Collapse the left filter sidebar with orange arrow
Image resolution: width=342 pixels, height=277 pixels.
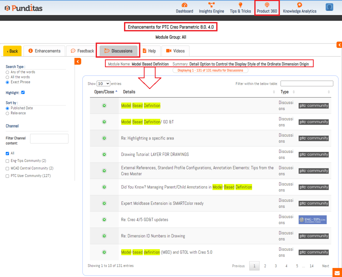click(x=78, y=61)
